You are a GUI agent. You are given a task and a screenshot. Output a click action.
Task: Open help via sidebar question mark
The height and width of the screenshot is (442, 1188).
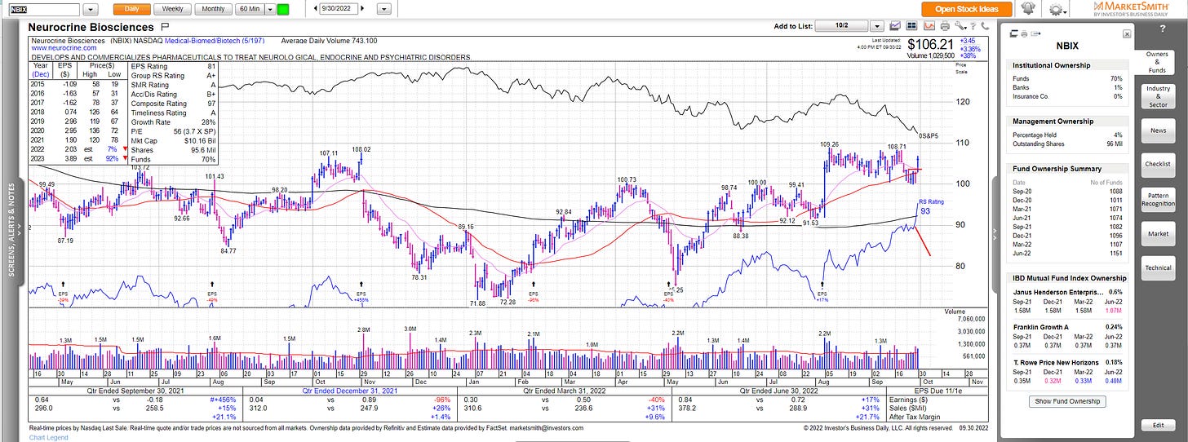[1161, 29]
